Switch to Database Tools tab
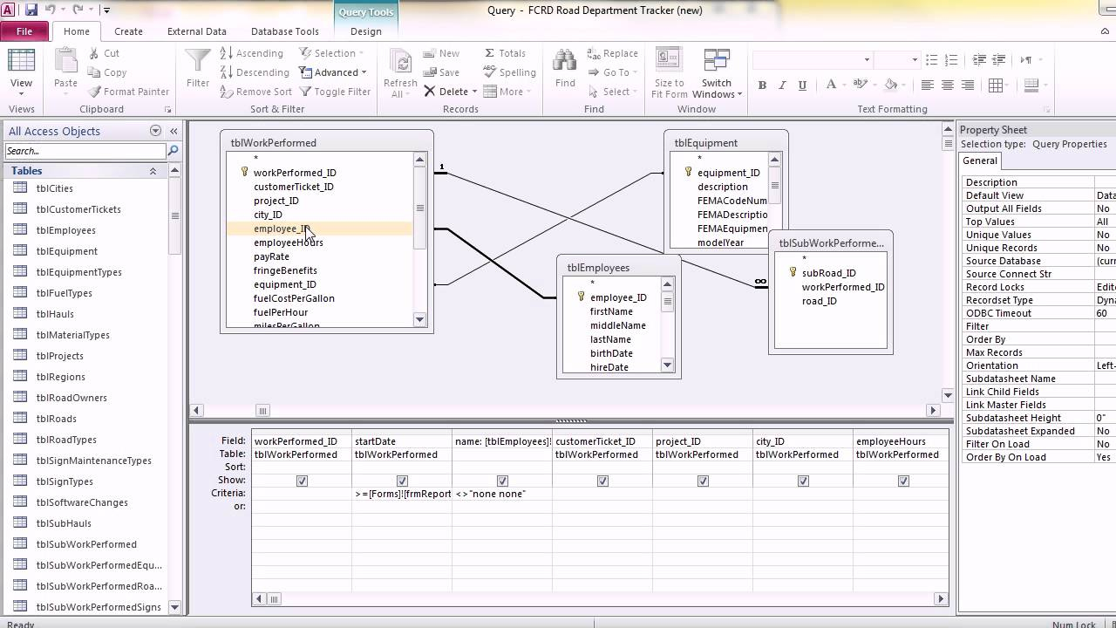The image size is (1116, 628). [284, 31]
